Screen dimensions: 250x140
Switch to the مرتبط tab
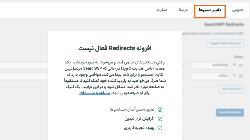pos(183,10)
